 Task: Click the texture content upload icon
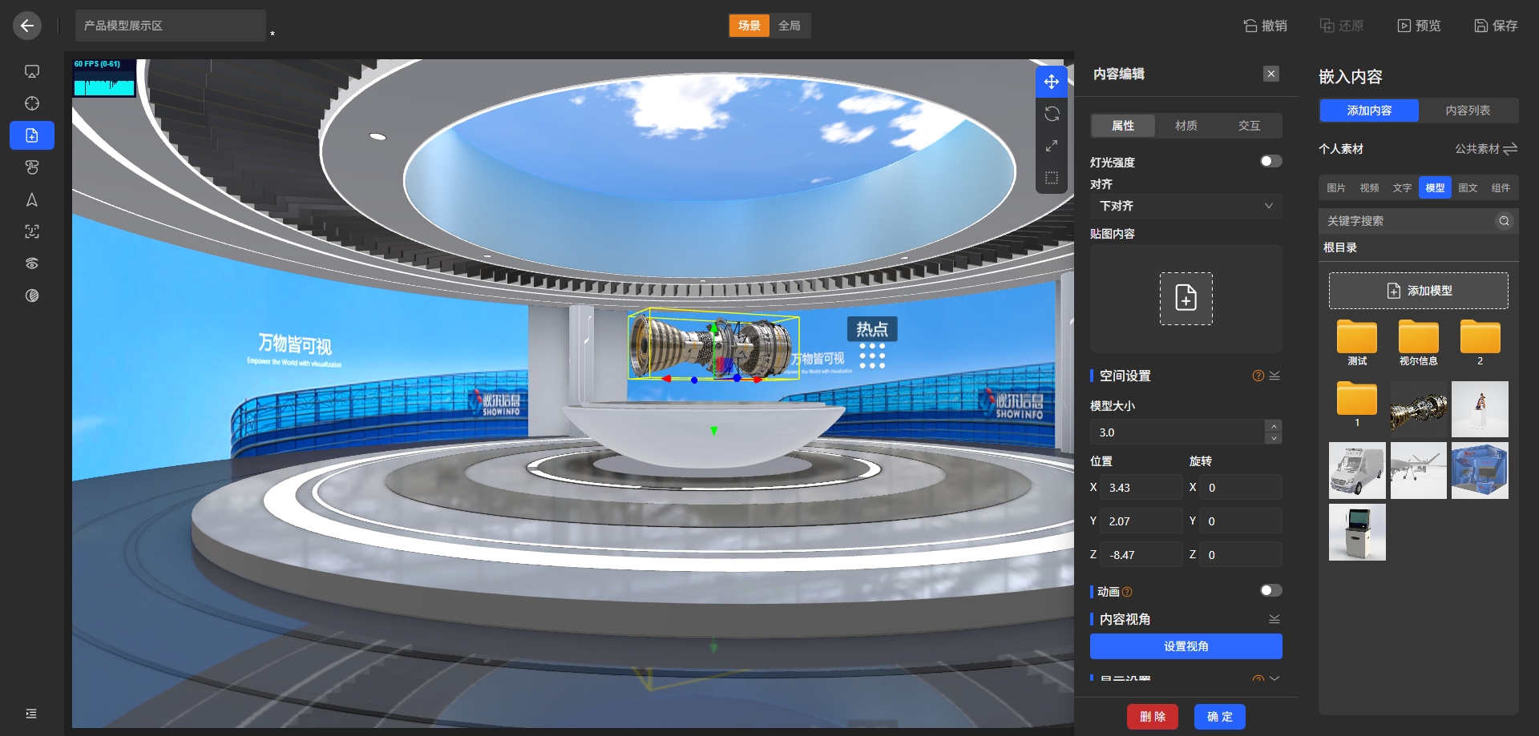[1186, 298]
